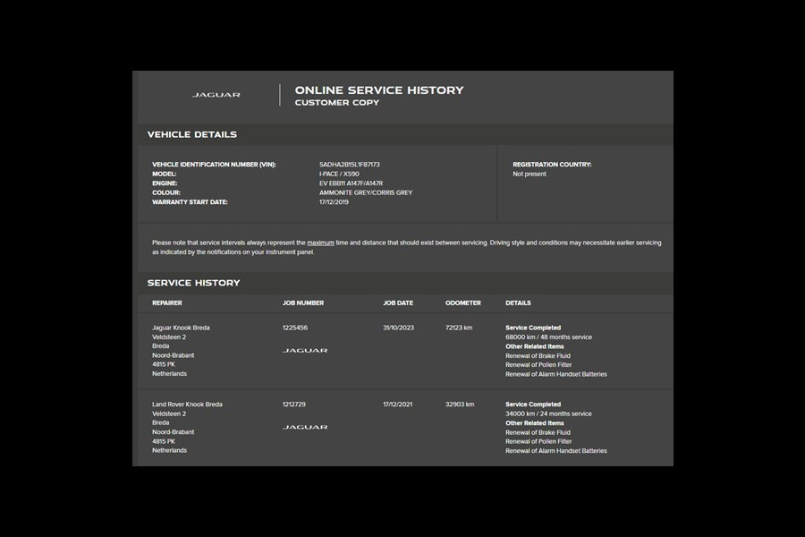Click the Jaguar logo under job number 1212729

[x=305, y=427]
